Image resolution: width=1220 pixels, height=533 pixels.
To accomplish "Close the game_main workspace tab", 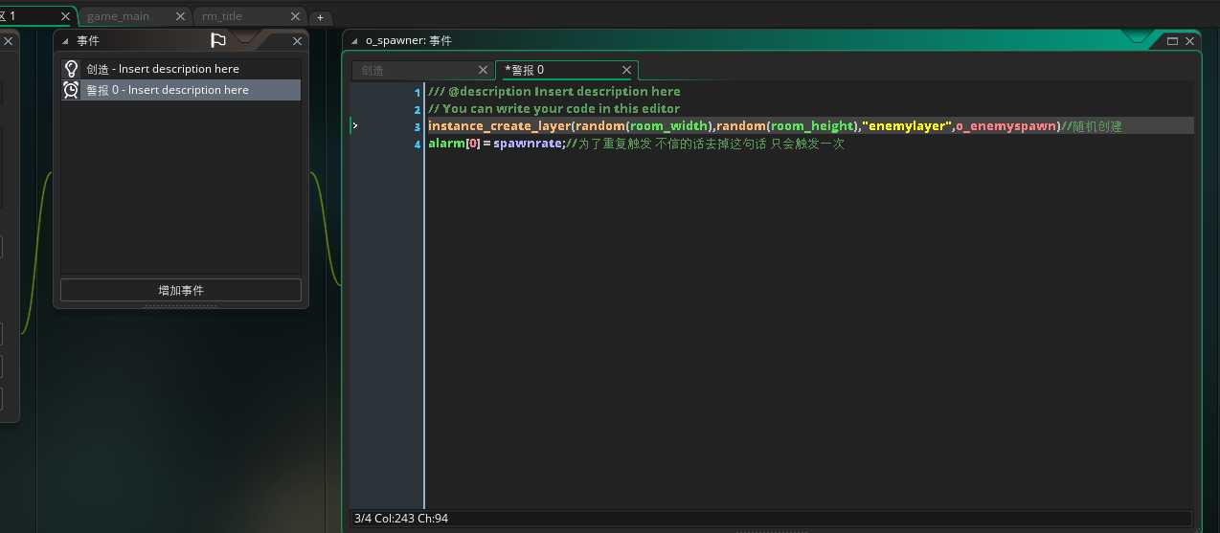I will (181, 16).
